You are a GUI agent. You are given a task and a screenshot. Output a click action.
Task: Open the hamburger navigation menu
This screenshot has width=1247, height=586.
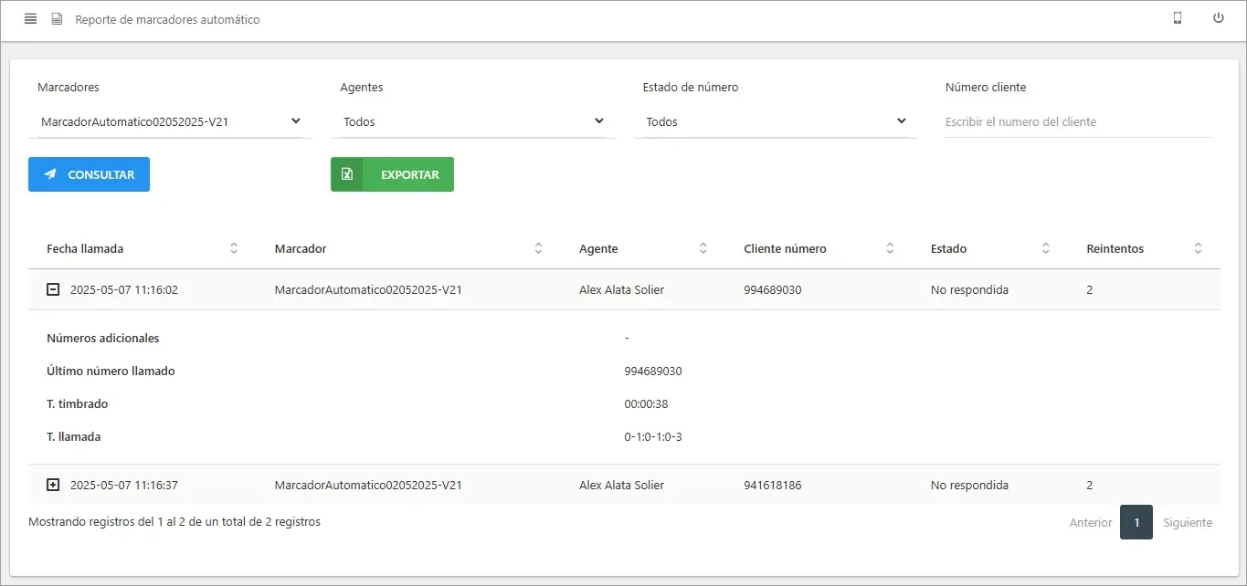31,19
